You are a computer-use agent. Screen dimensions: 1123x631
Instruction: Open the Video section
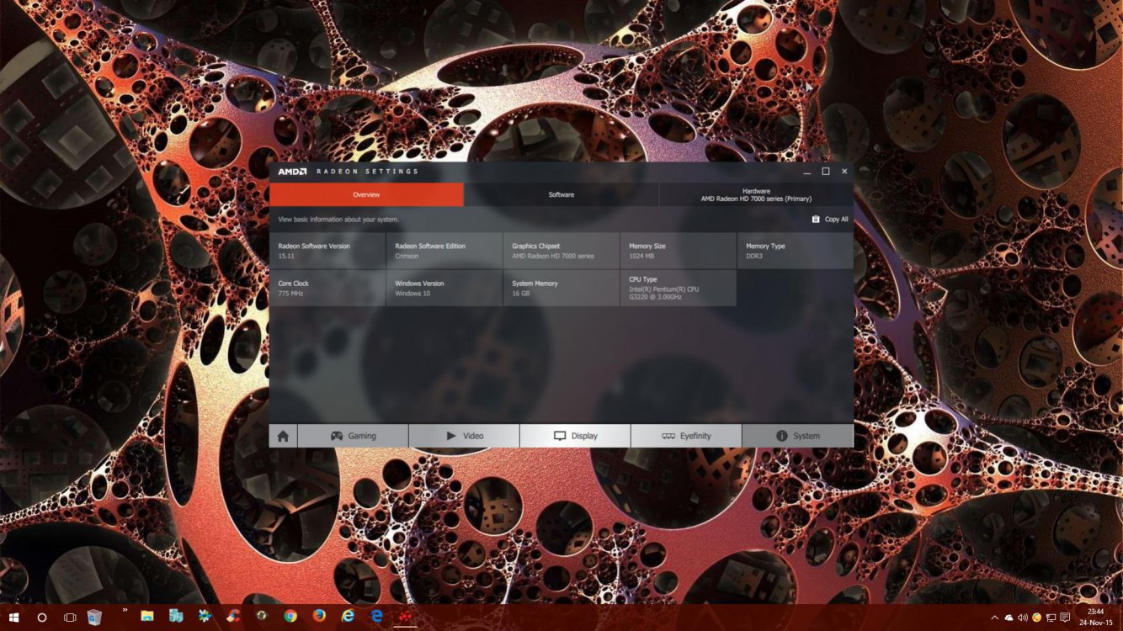click(464, 436)
